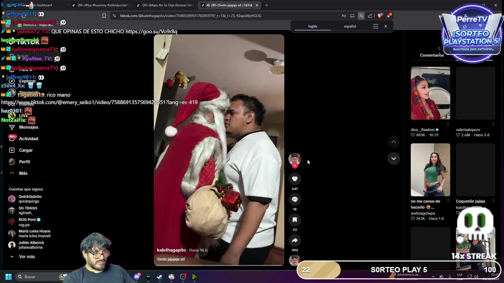Image resolution: width=504 pixels, height=283 pixels.
Task: Open Steam from the taskbar
Action: [159, 277]
